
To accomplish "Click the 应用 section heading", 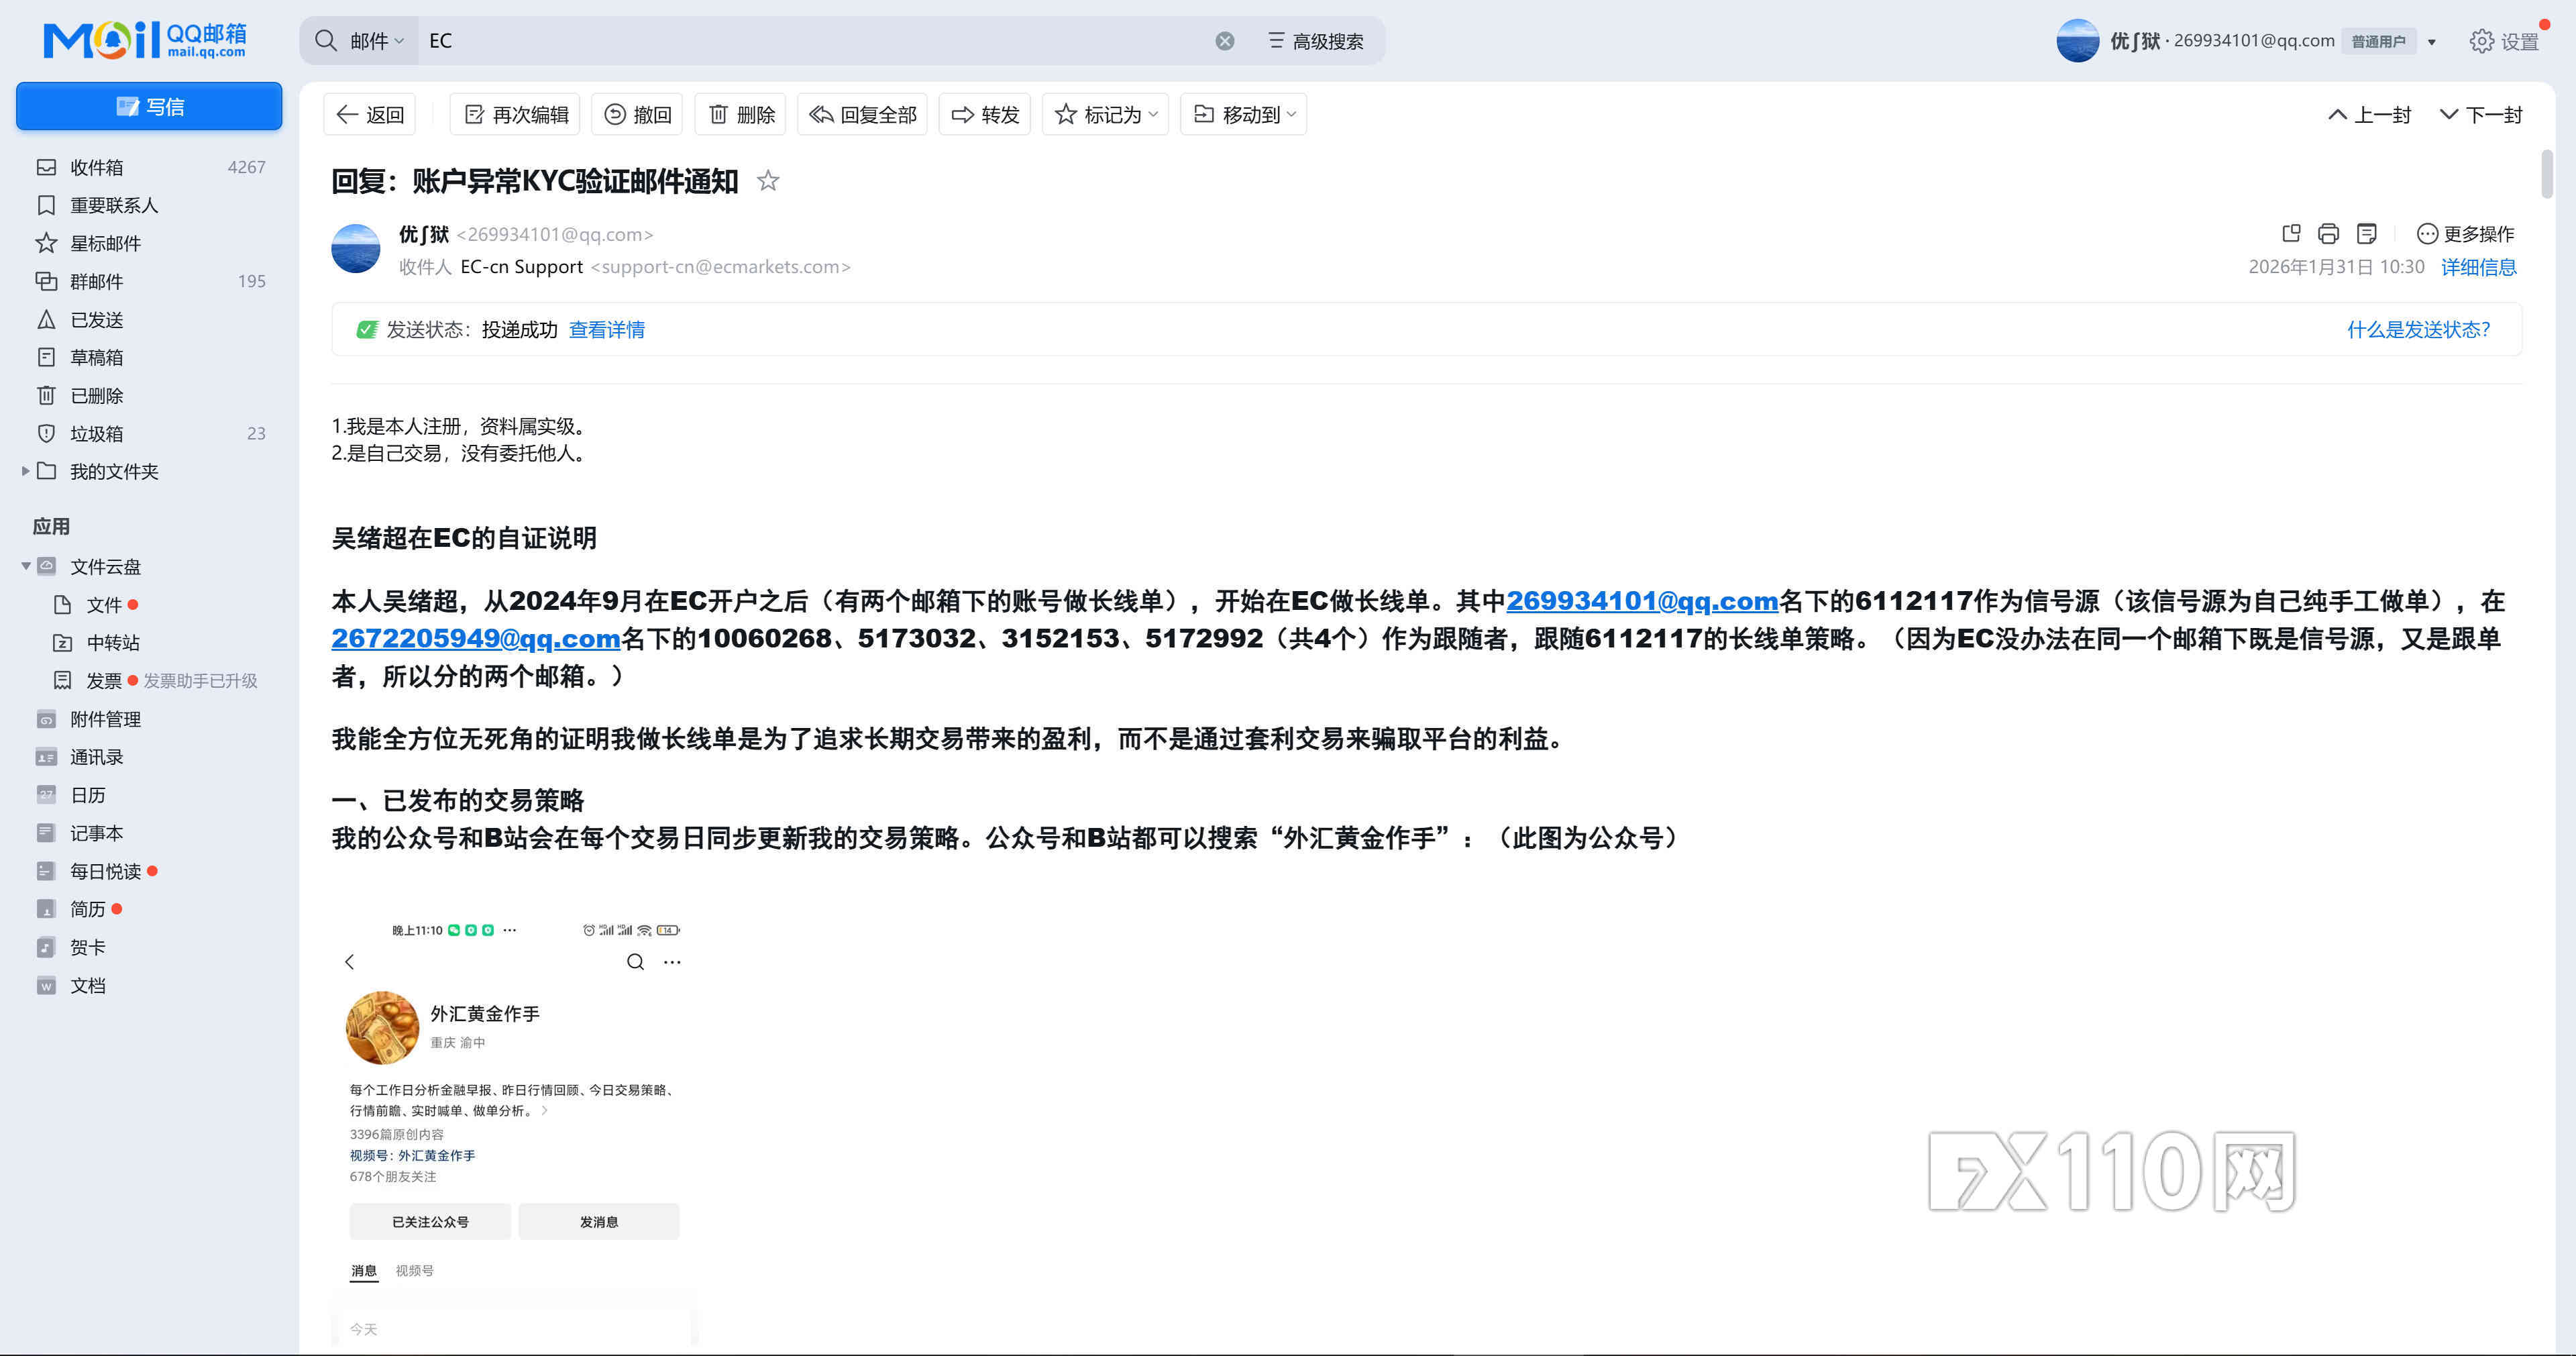I will (51, 526).
